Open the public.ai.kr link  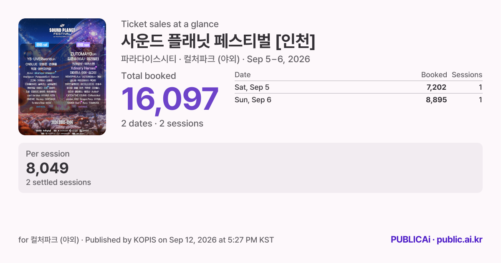click(x=459, y=240)
